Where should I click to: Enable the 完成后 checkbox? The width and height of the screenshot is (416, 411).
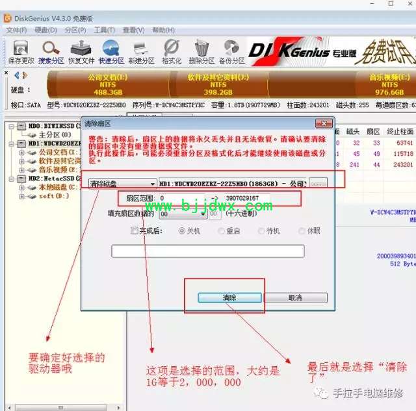pyautogui.click(x=135, y=230)
